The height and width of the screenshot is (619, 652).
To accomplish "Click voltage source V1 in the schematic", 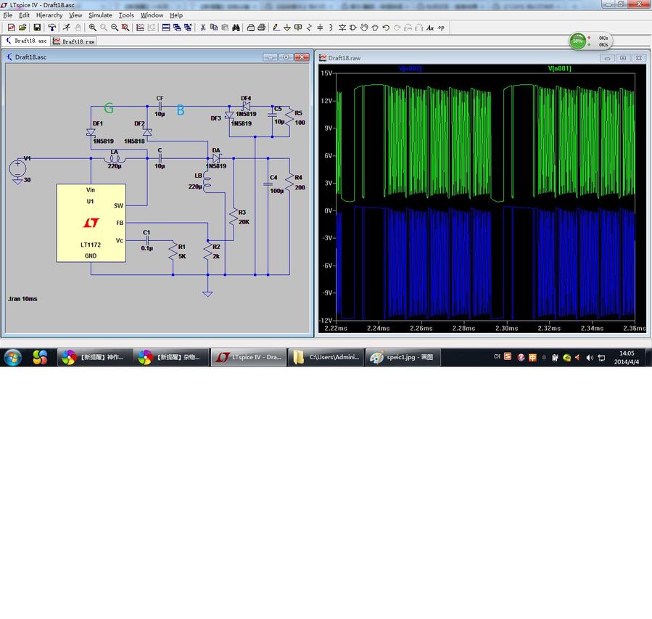I will [17, 169].
